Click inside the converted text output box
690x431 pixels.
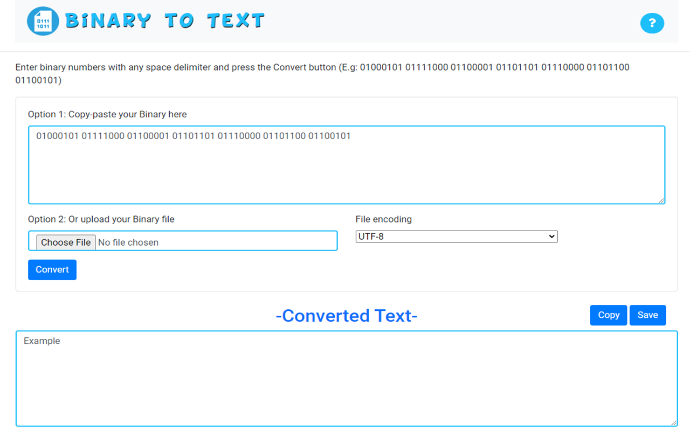(x=346, y=383)
